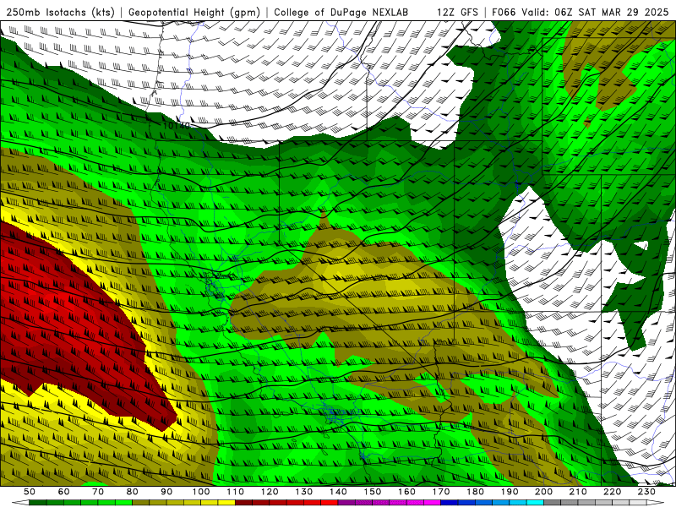The height and width of the screenshot is (507, 676).
Task: Click the legend value "180"
Action: coord(476,492)
